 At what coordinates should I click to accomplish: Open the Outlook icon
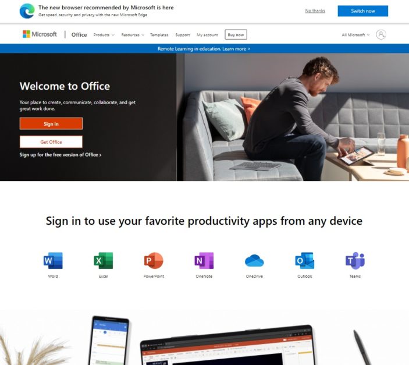[x=305, y=260]
